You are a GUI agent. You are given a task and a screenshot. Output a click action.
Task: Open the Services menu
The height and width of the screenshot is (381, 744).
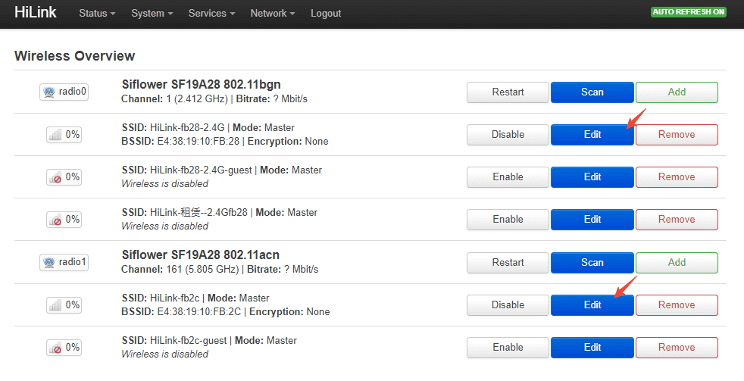(211, 14)
